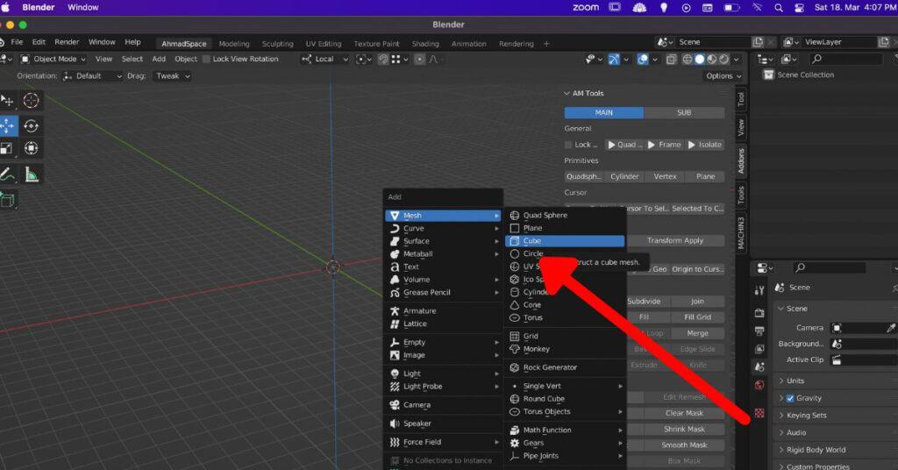Toggle viewport gizmos button
The image size is (898, 470).
[x=613, y=59]
